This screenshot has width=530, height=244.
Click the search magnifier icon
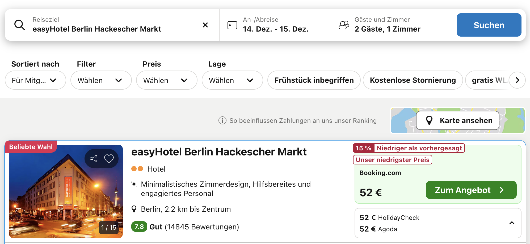click(20, 25)
